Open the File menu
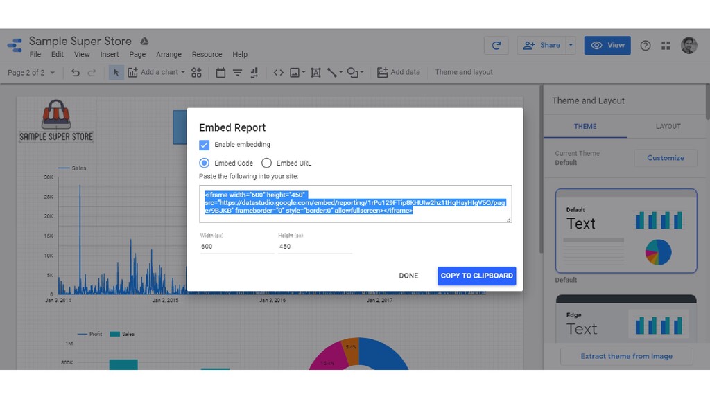This screenshot has height=399, width=710. click(35, 55)
